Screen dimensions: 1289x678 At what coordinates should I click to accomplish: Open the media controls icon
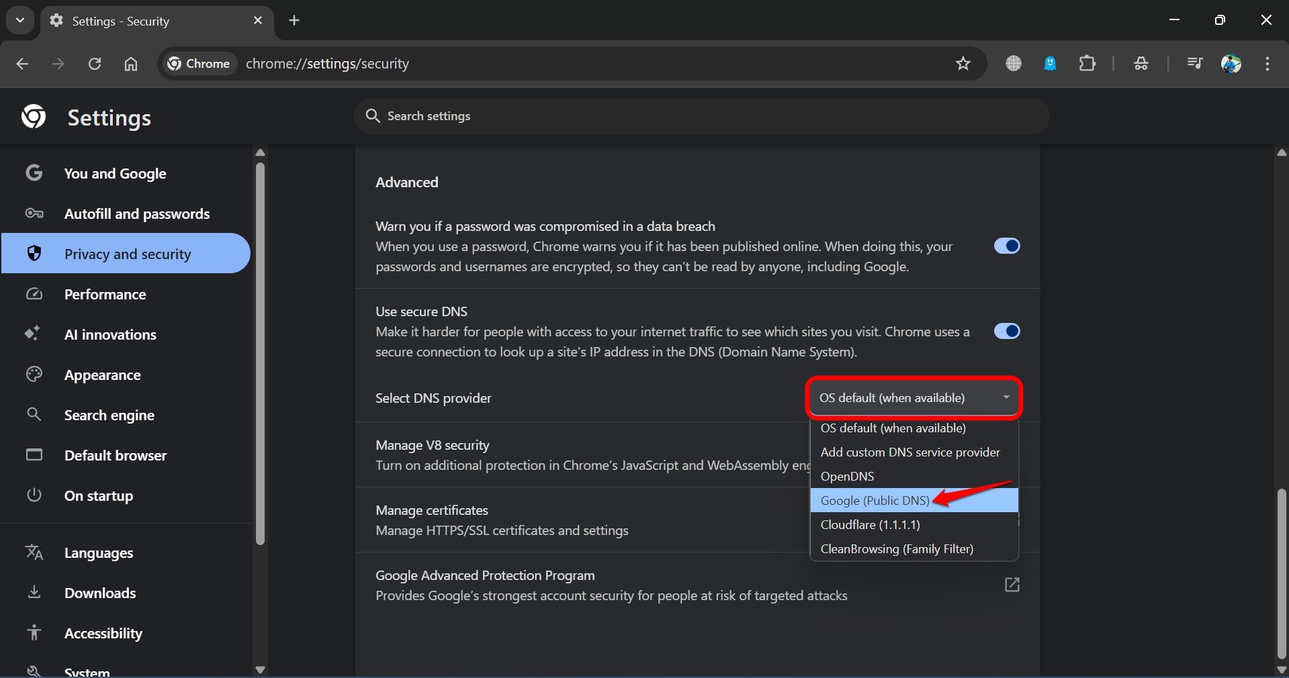pos(1194,64)
